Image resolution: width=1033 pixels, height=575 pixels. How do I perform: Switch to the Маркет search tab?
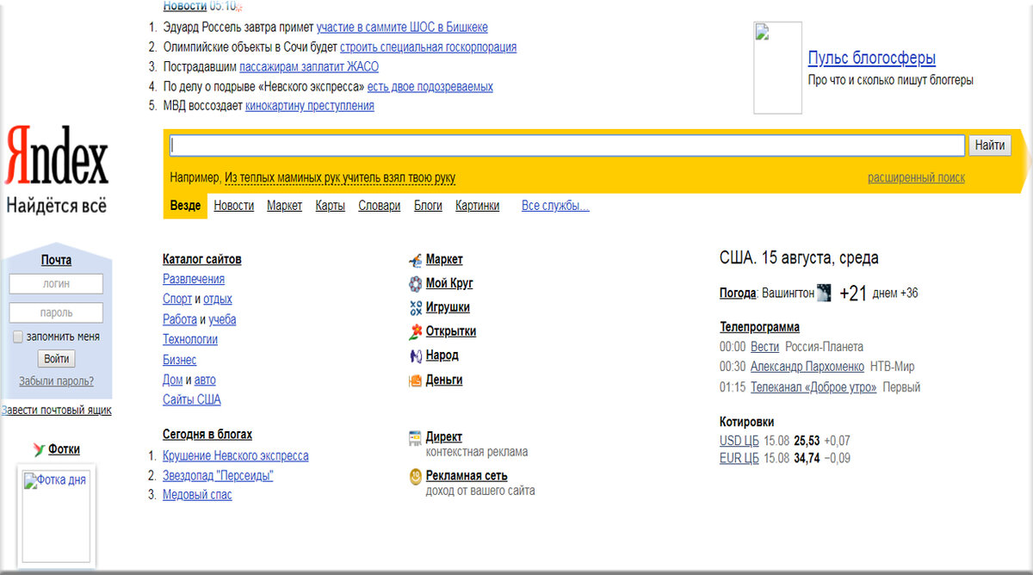(284, 206)
